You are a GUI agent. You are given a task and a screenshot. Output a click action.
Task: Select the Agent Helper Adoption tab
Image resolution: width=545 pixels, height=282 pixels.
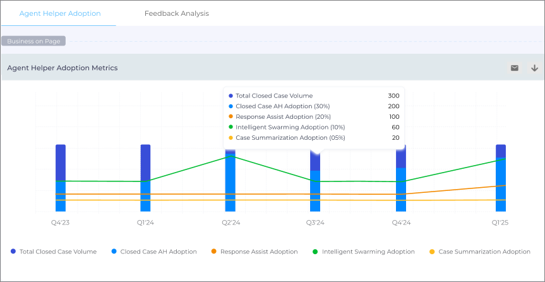[x=59, y=13]
